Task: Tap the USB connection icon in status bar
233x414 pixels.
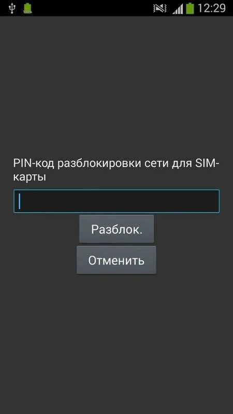Action: [x=11, y=8]
